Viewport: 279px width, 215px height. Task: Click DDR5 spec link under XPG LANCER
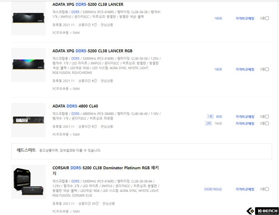pyautogui.click(x=75, y=12)
